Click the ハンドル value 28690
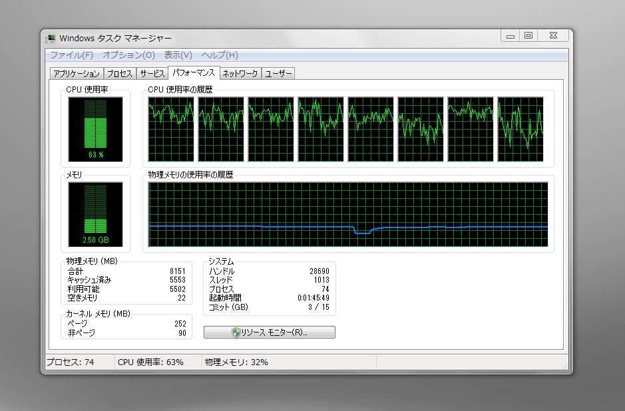The height and width of the screenshot is (411, 625). pyautogui.click(x=319, y=271)
